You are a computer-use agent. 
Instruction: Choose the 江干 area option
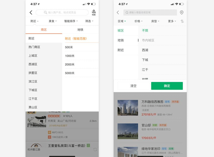[162, 70]
